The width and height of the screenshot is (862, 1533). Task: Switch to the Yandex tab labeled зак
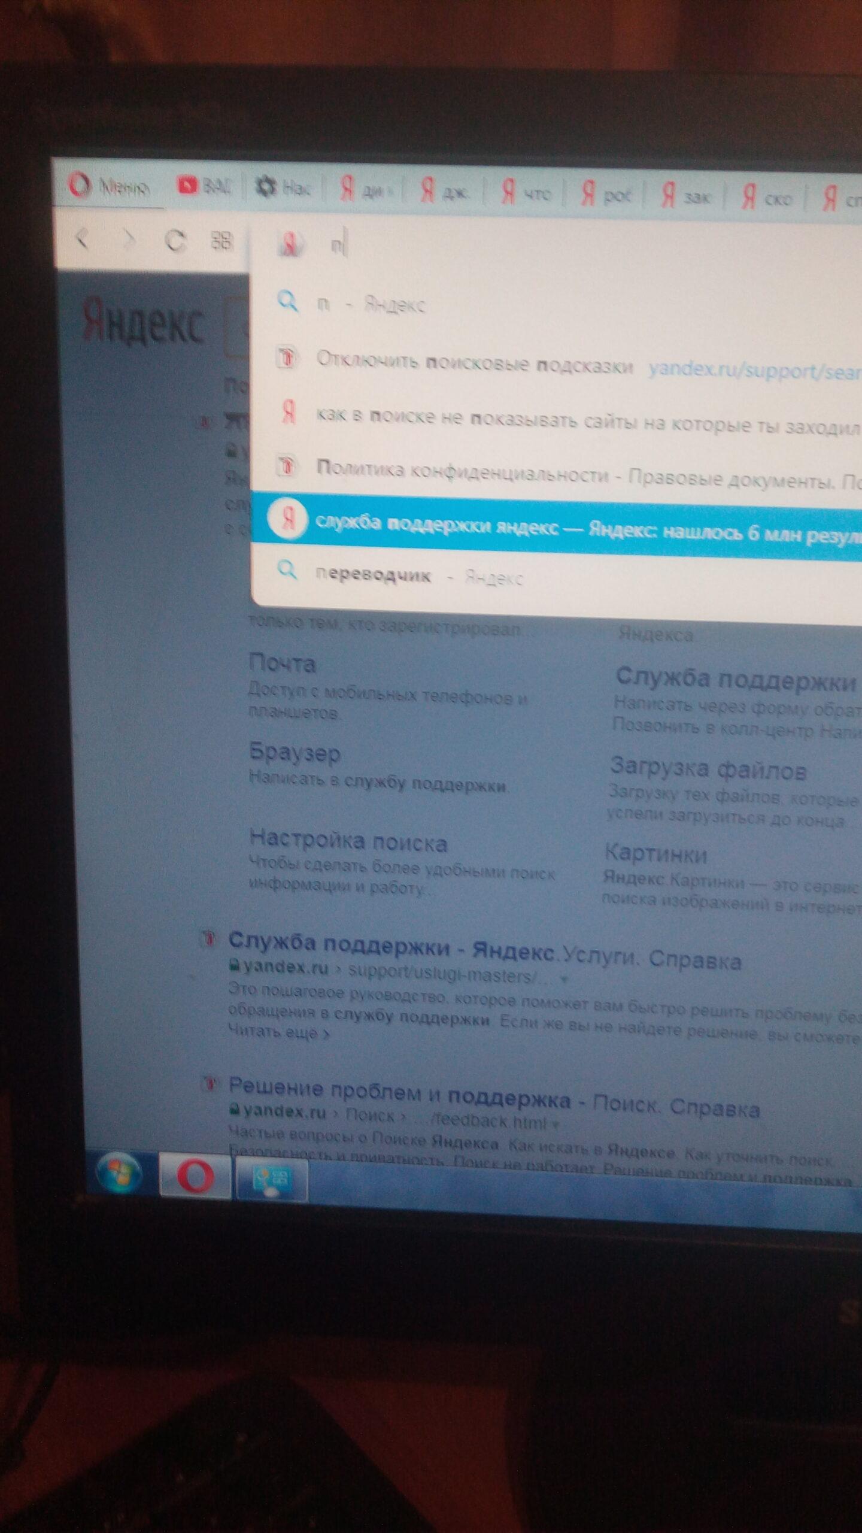tap(686, 196)
